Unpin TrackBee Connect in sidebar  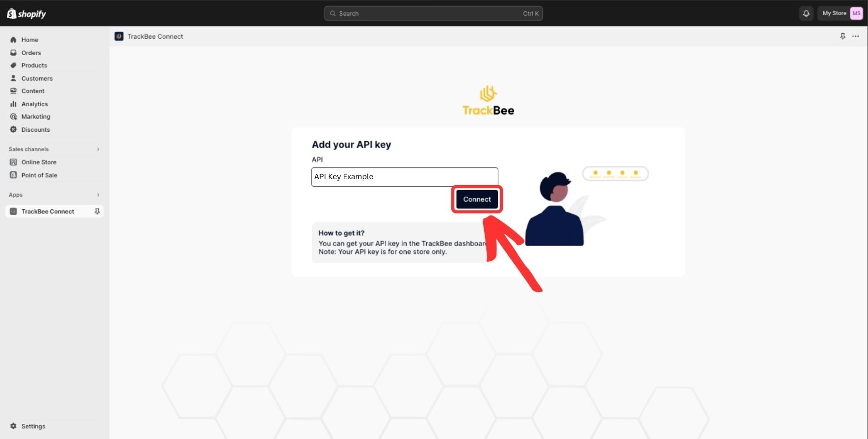(x=97, y=211)
